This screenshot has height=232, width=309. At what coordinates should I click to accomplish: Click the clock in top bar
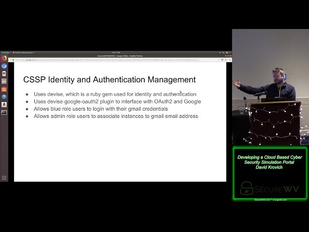click(116, 53)
